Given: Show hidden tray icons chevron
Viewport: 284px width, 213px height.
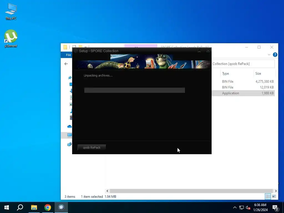Looking at the screenshot, I should [235, 207].
